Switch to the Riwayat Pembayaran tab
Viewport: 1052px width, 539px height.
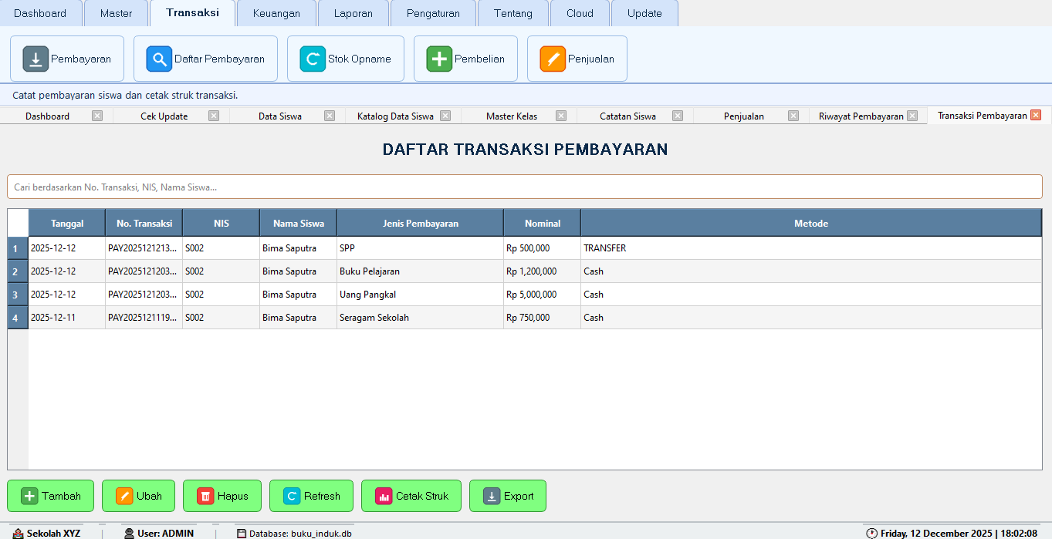861,116
